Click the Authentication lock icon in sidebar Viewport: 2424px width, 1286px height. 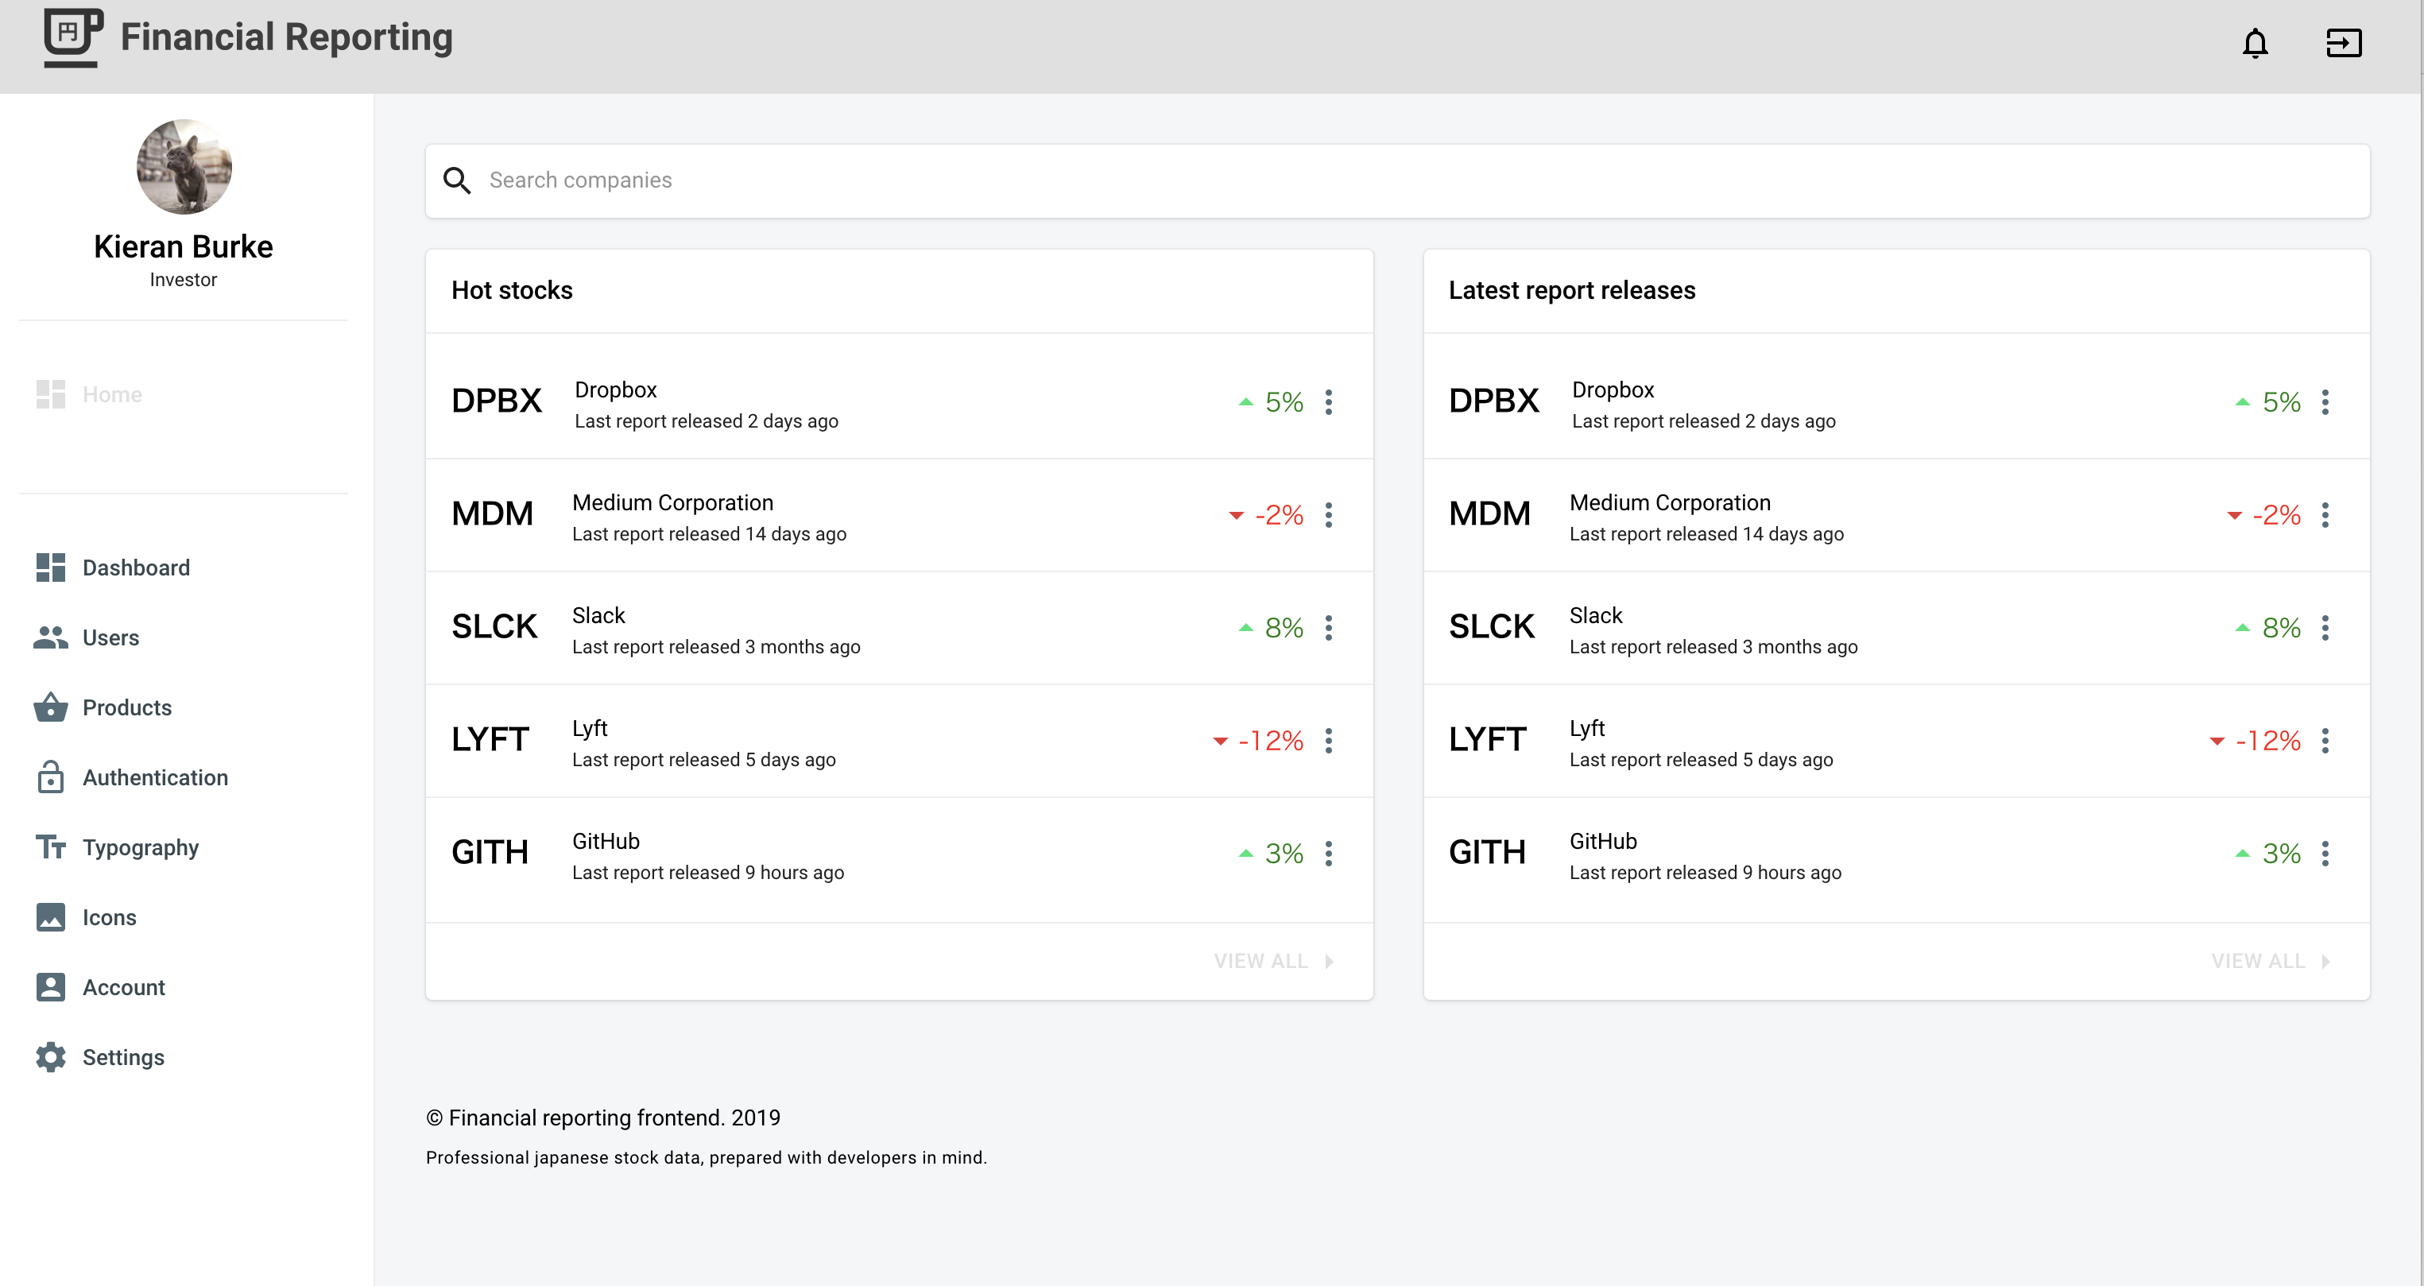pyautogui.click(x=51, y=777)
